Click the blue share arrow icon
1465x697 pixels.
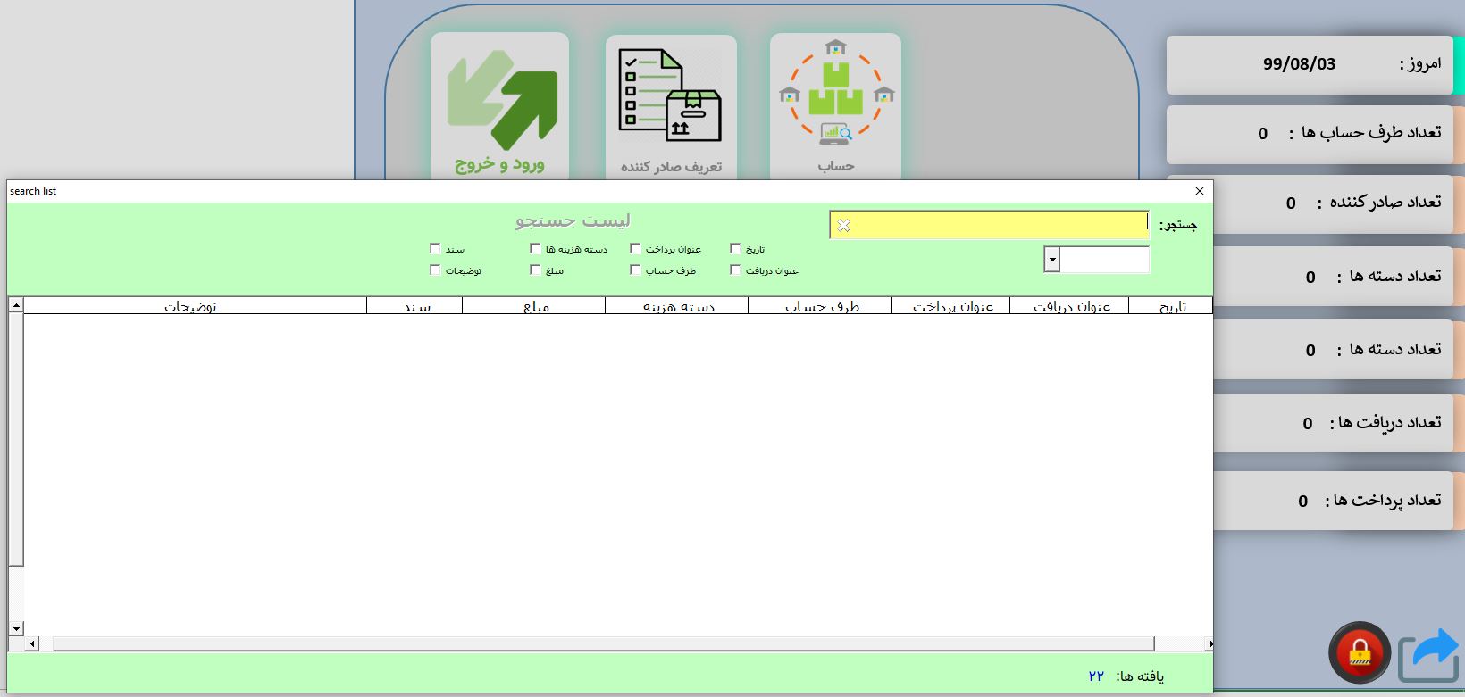(x=1428, y=655)
